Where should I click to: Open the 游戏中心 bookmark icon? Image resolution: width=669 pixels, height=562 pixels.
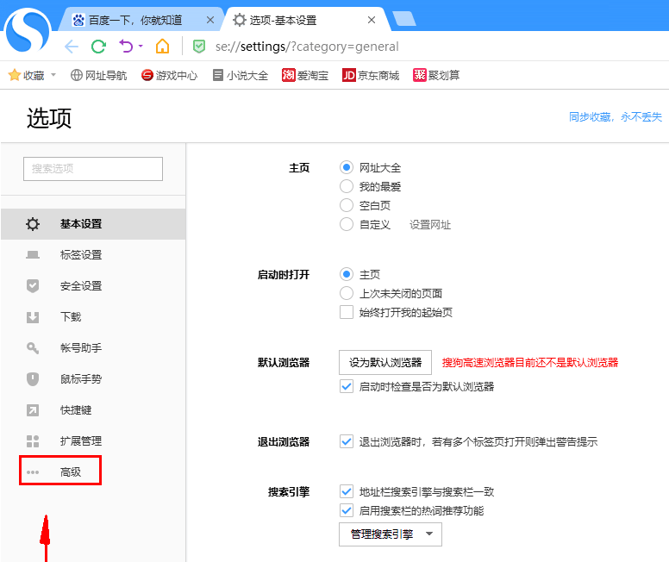click(147, 76)
